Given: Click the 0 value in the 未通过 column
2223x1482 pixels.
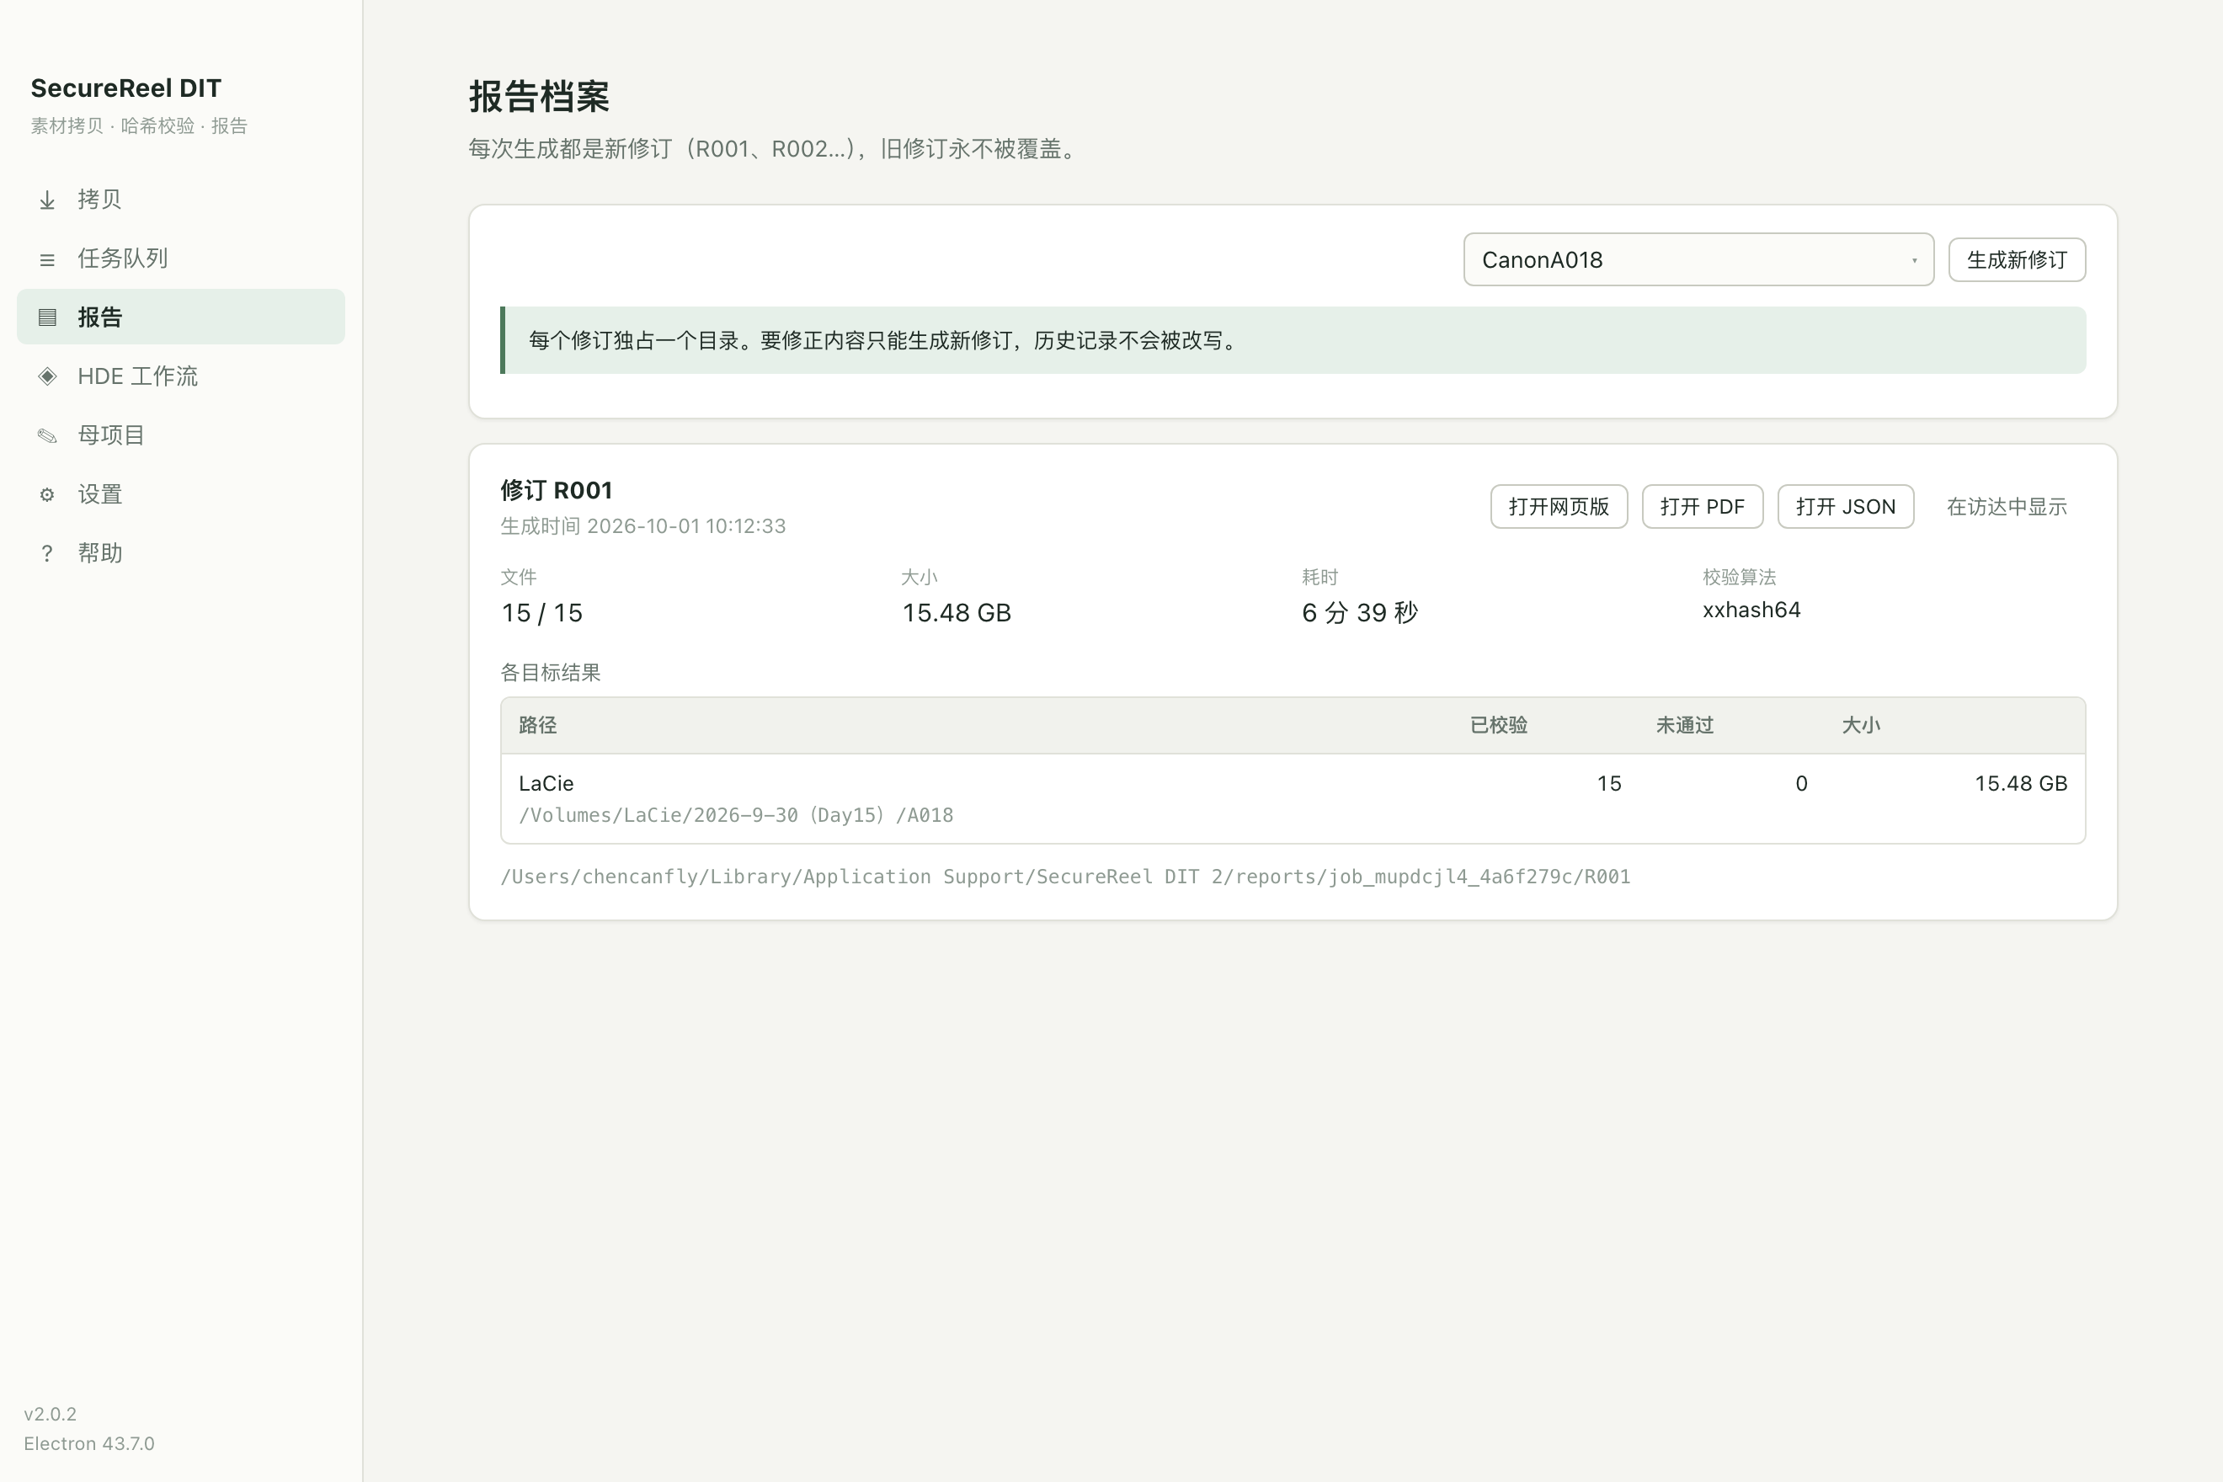Looking at the screenshot, I should coord(1801,784).
